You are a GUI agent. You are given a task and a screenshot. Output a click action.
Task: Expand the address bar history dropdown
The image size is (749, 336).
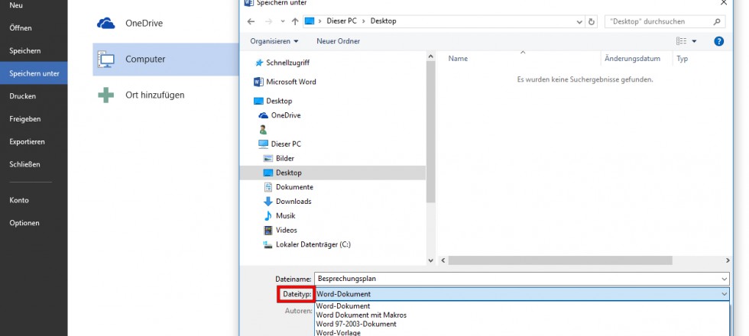coord(579,21)
